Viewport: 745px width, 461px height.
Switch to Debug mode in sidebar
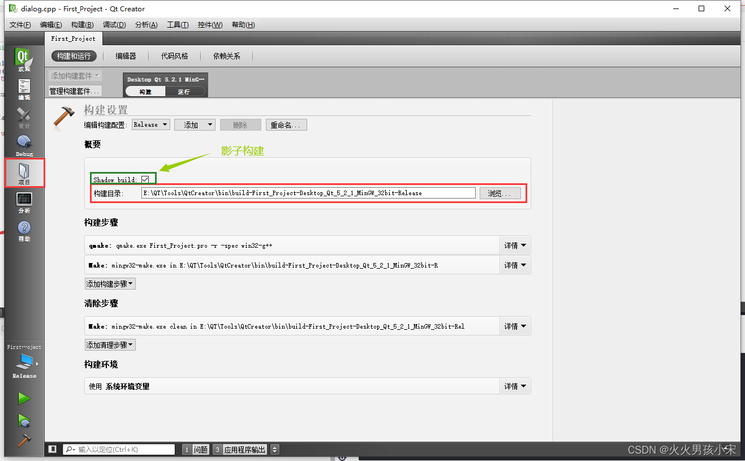[24, 145]
